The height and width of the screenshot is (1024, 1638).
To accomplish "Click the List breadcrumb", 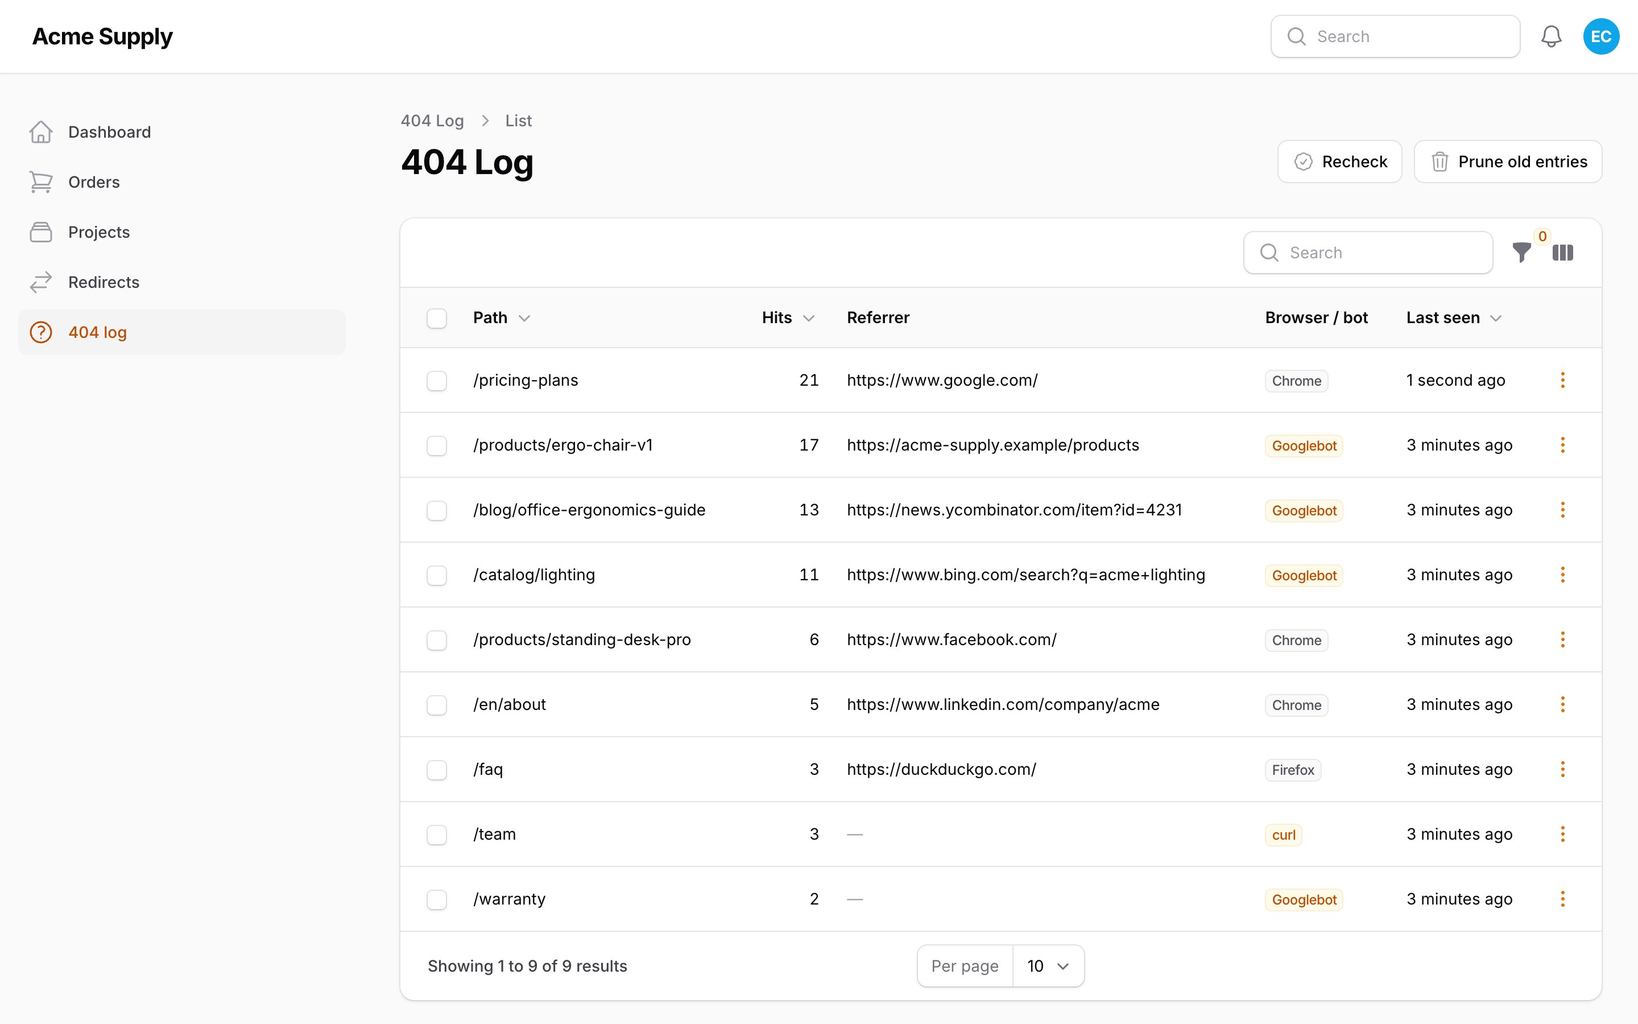I will [x=519, y=121].
